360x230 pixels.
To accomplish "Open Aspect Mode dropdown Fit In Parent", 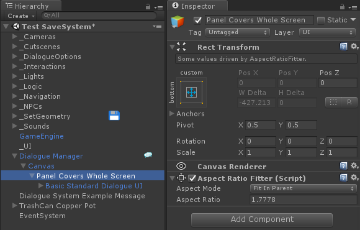I will (304, 188).
